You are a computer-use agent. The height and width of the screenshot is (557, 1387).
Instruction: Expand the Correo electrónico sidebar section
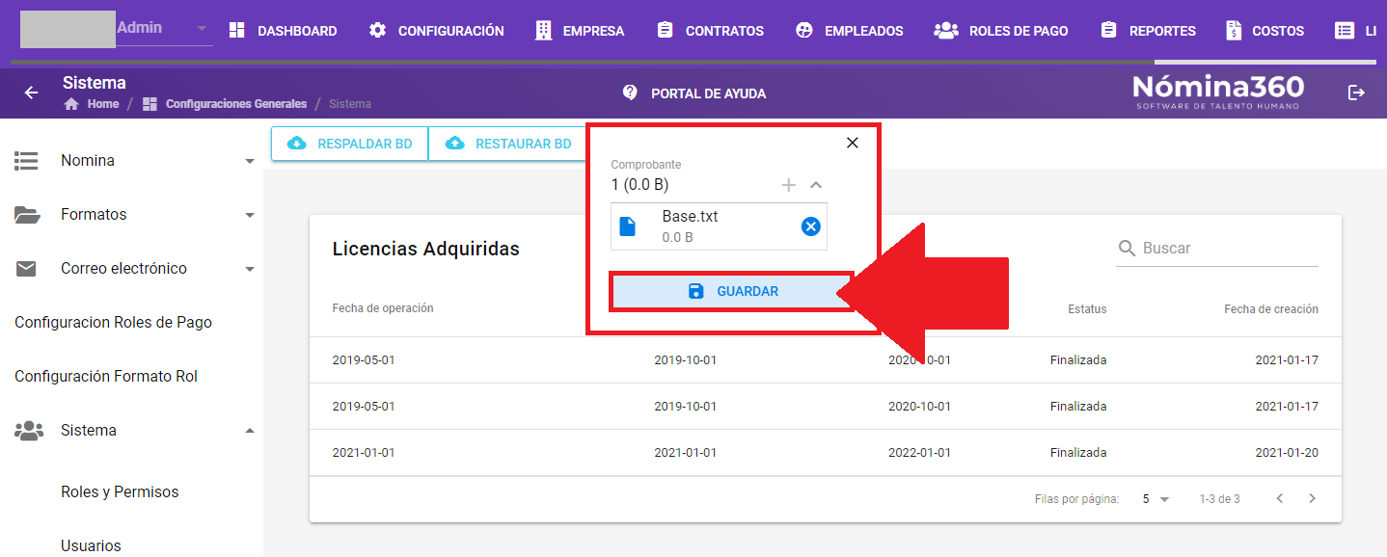click(x=131, y=269)
